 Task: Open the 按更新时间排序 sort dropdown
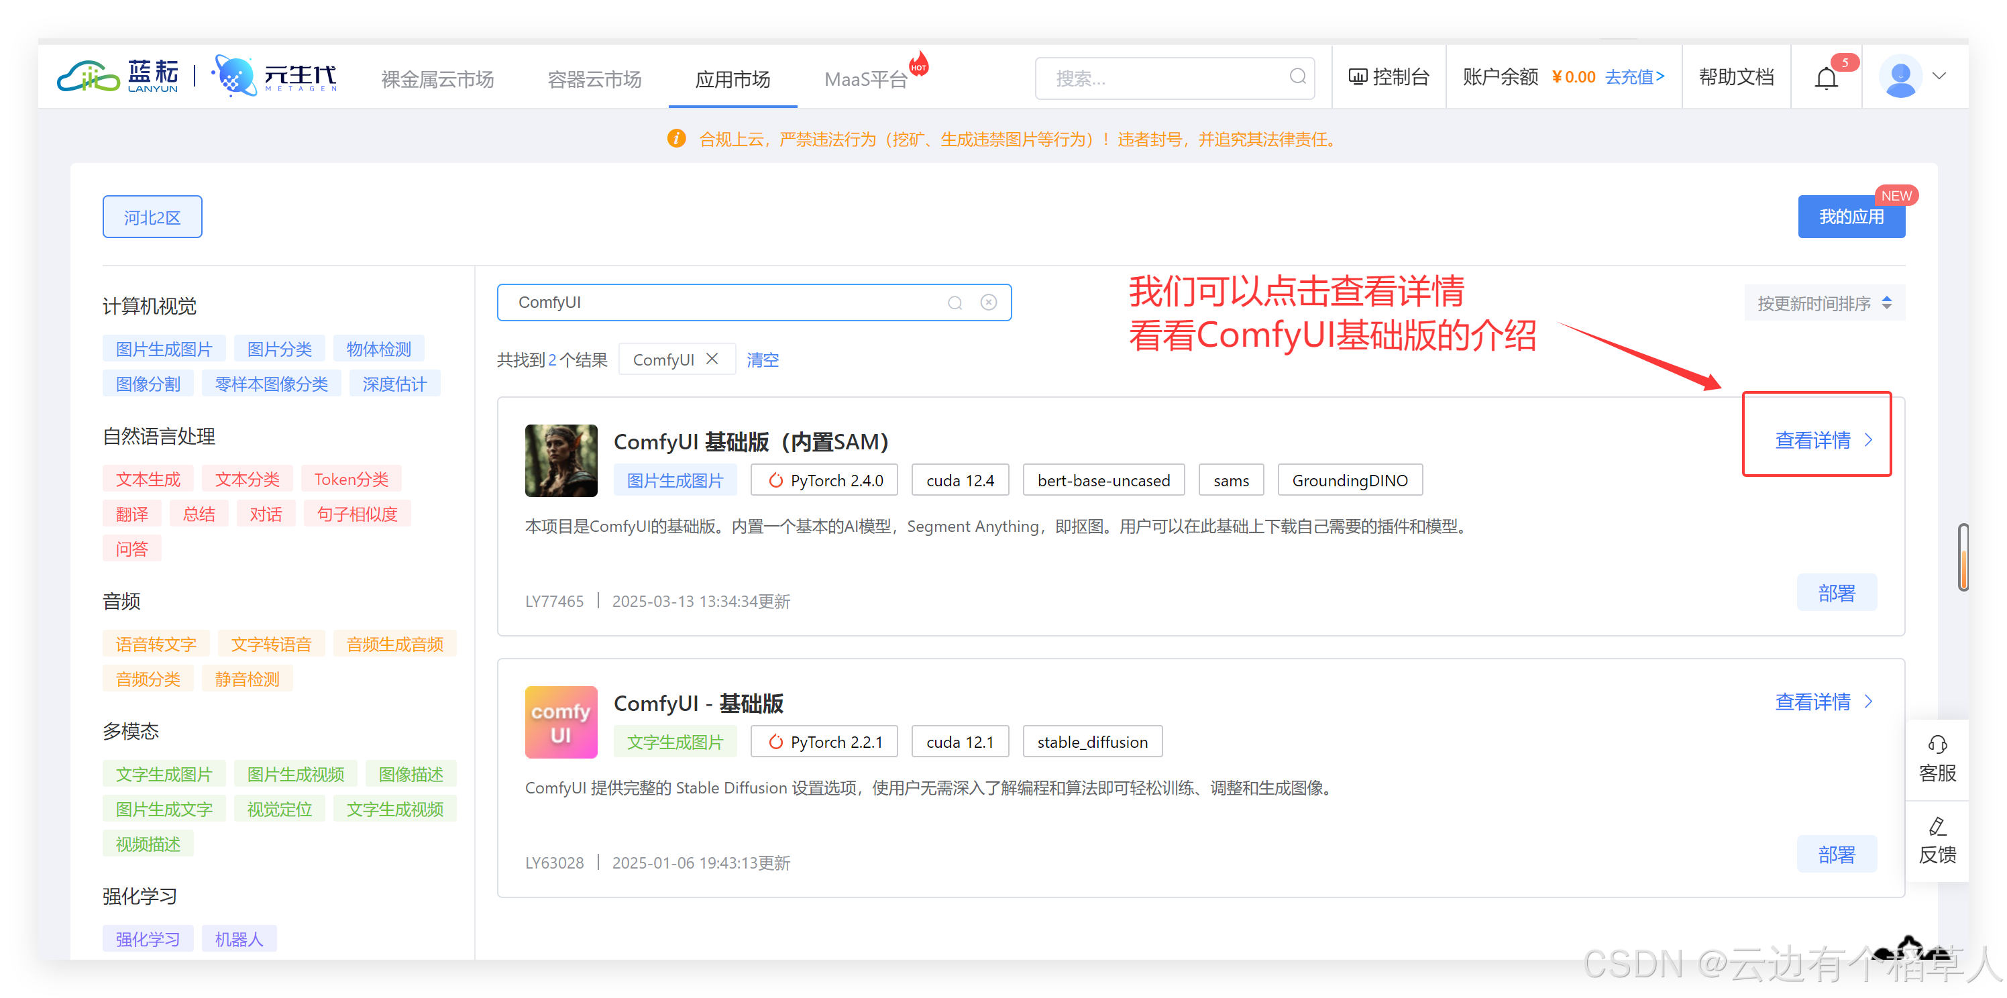point(1824,303)
